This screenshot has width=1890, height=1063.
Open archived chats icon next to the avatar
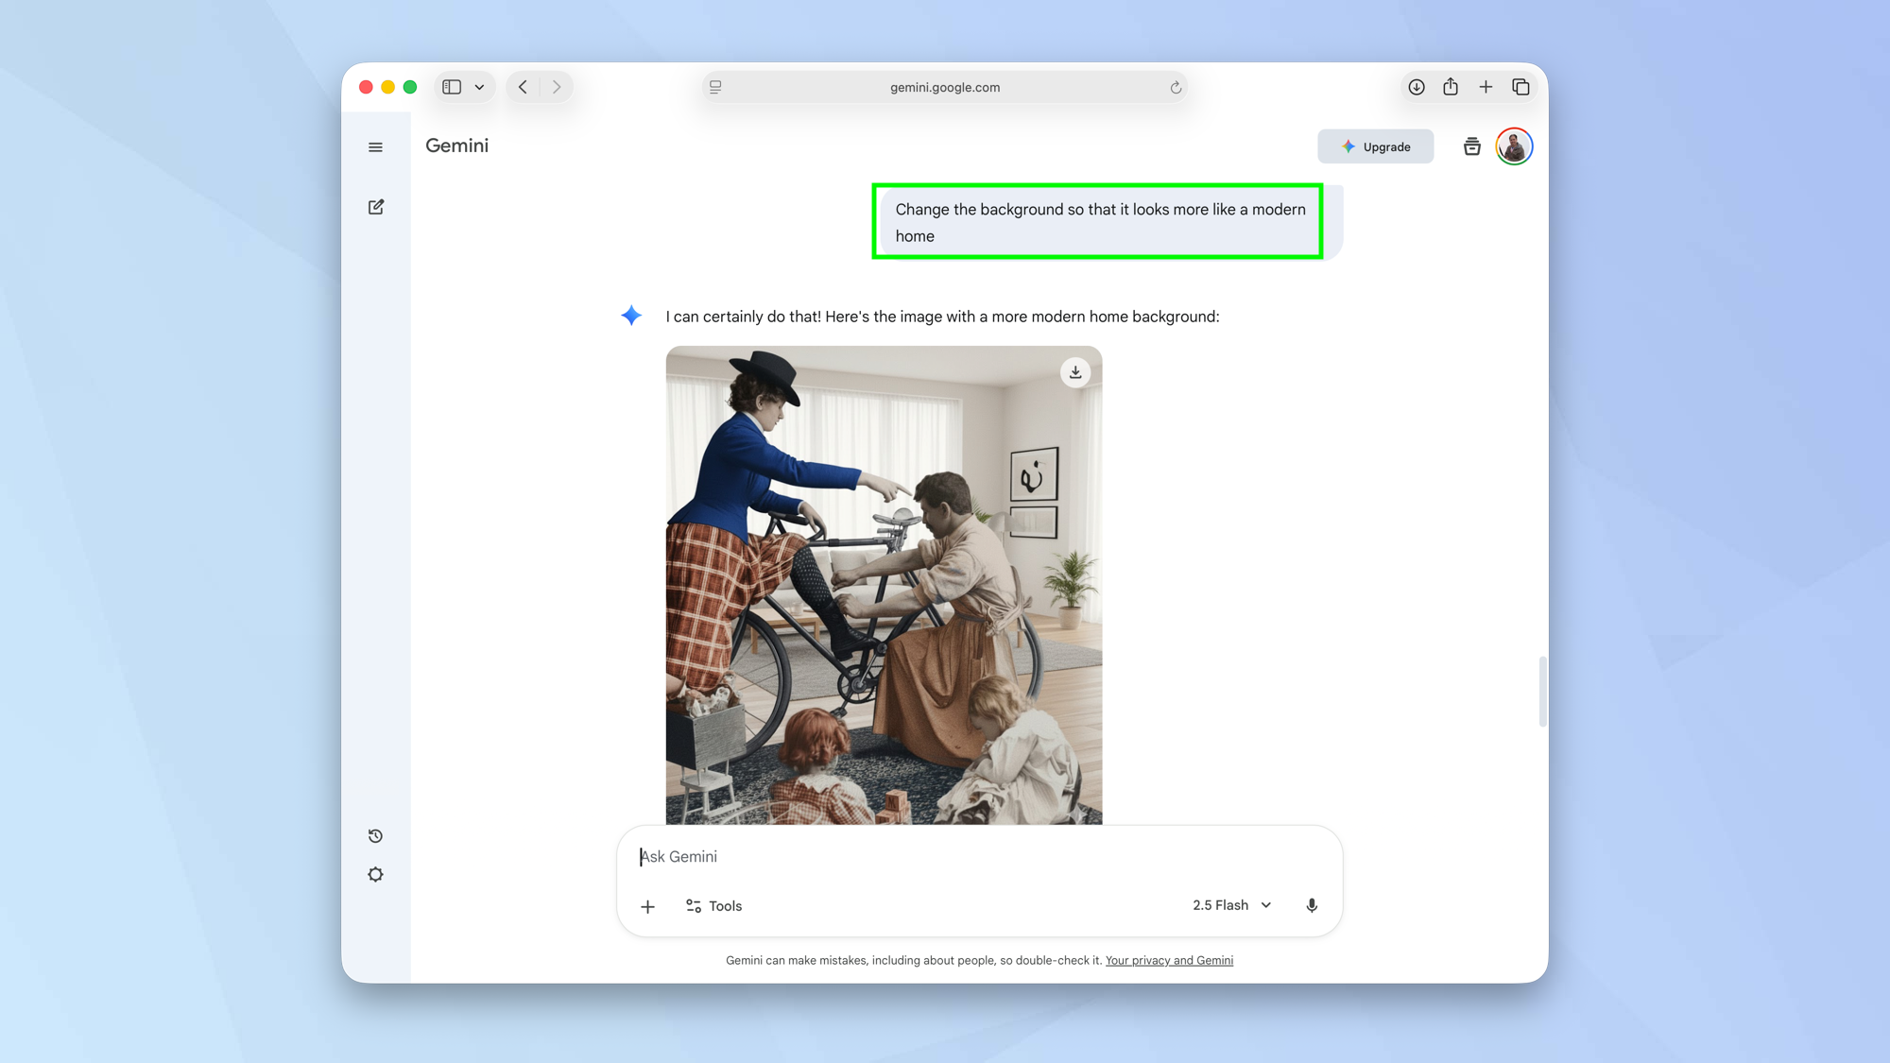1471,146
